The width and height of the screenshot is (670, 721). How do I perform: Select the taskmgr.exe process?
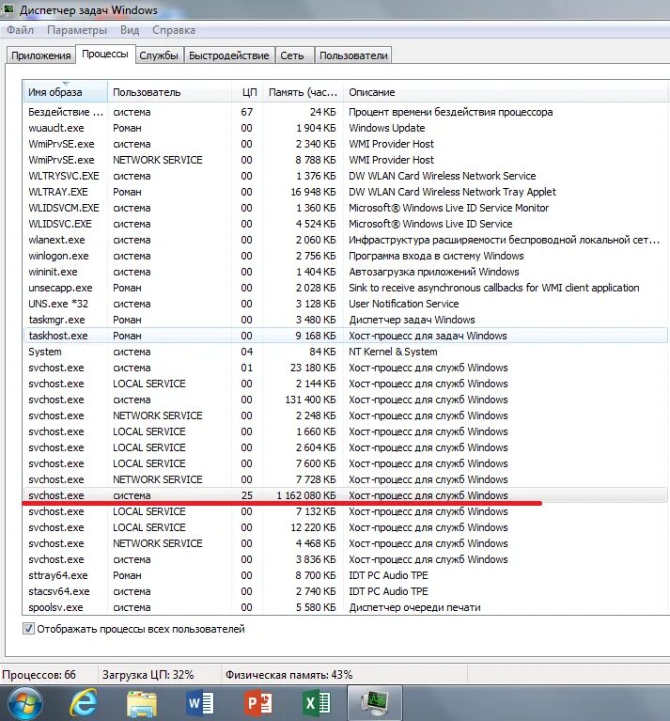[345, 320]
